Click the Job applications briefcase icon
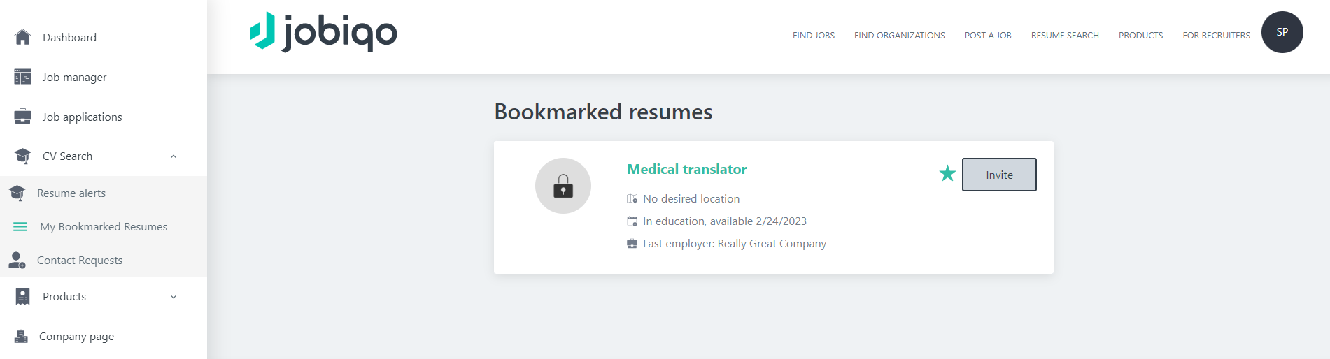 22,117
